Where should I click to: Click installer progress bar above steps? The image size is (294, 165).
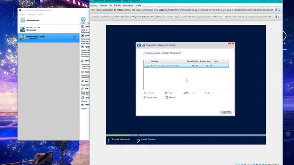186,135
